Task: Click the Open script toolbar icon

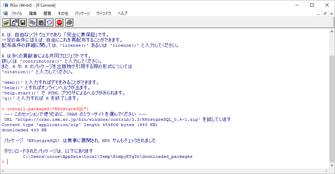Action: (6, 22)
